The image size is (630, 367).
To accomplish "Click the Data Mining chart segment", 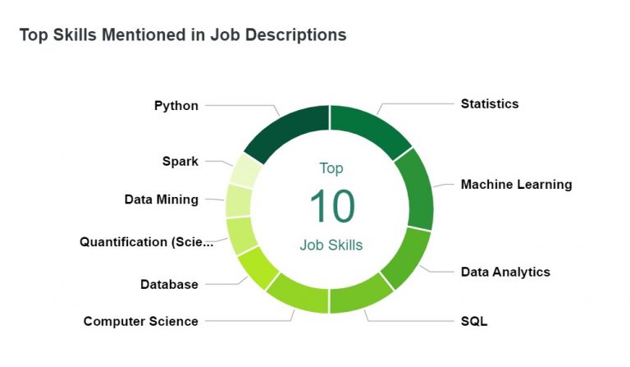I will (x=238, y=201).
